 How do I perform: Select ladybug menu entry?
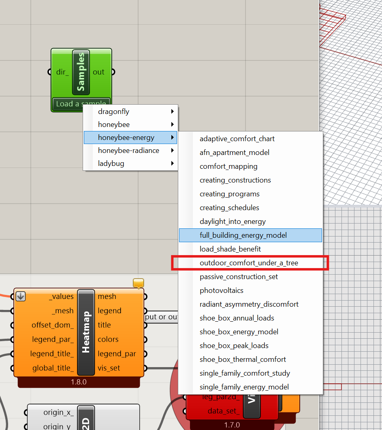point(130,163)
